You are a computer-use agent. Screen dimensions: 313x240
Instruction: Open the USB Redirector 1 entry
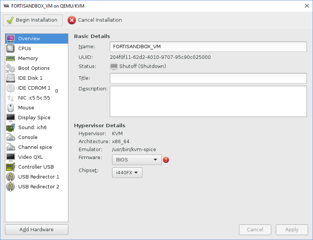(x=37, y=177)
